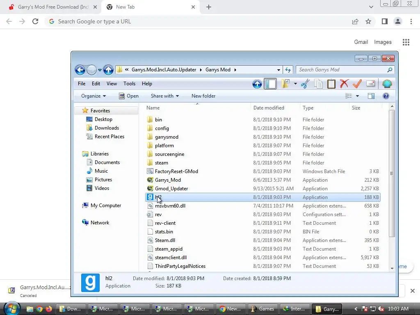The width and height of the screenshot is (420, 315).
Task: Click the Folder Options icon in toolbar
Action: 285,84
